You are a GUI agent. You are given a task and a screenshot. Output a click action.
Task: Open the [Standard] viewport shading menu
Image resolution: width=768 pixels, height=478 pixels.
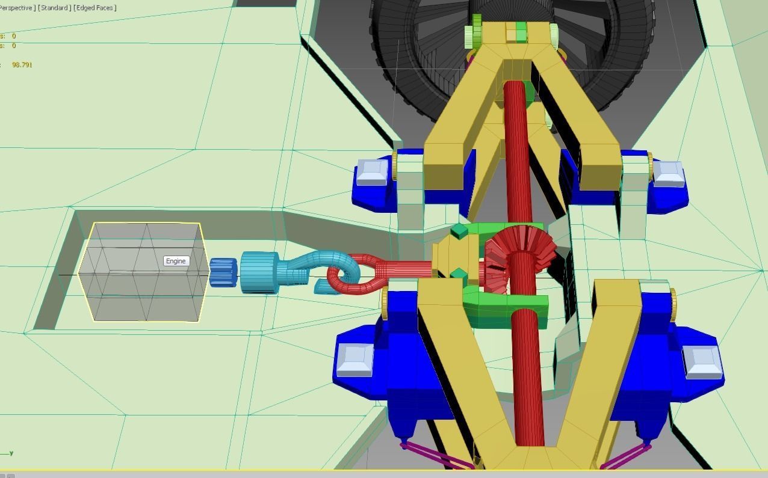[x=54, y=8]
